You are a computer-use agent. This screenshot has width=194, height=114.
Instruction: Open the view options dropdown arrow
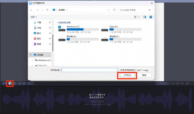[x=139, y=17]
